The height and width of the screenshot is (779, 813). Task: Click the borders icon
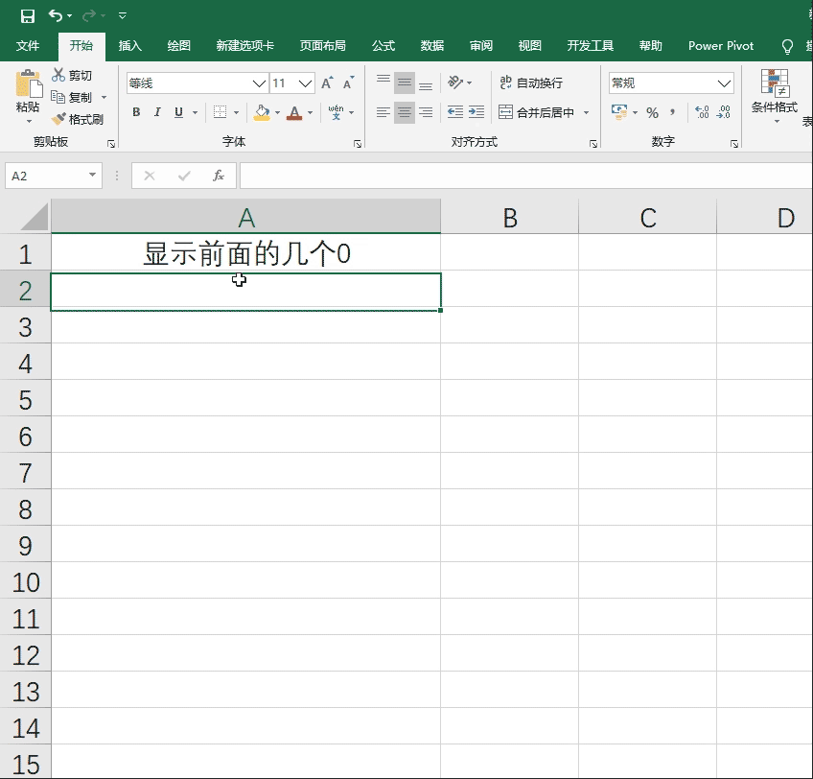click(x=220, y=112)
